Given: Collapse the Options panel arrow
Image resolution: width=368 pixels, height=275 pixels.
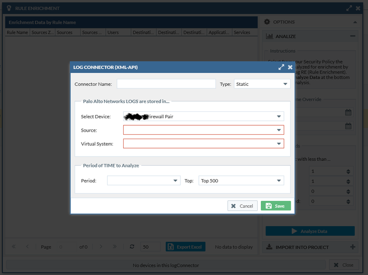Looking at the screenshot, I should 355,22.
